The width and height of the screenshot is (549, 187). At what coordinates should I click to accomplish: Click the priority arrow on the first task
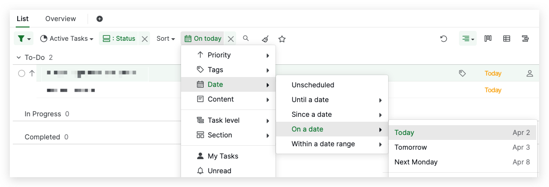point(32,74)
